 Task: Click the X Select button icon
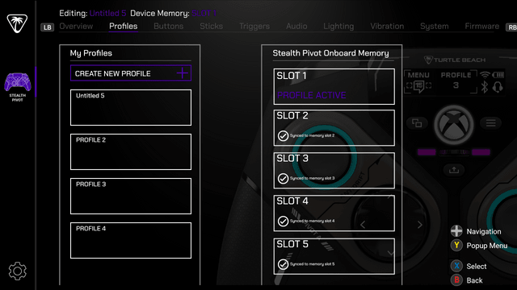456,266
